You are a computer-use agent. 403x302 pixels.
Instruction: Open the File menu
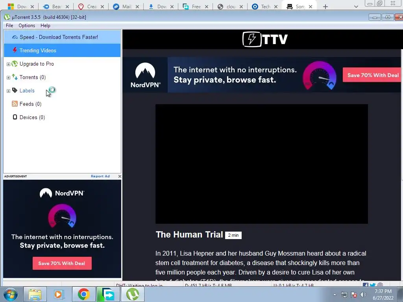(x=9, y=26)
